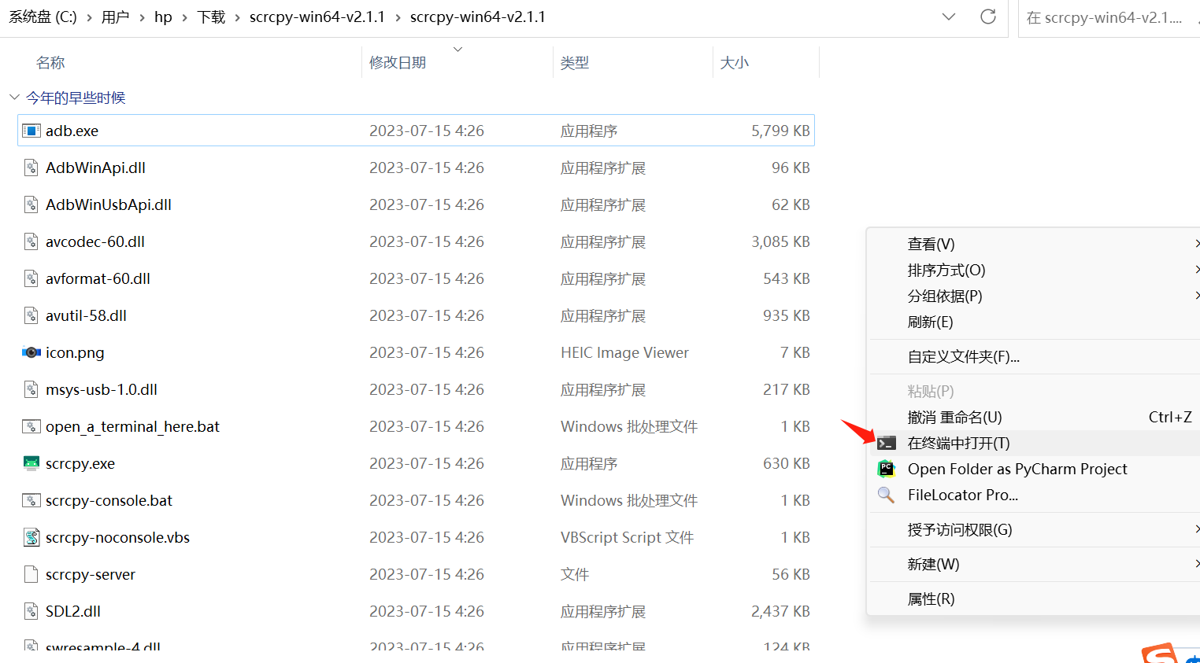
Task: Click the PyCharm icon in the context menu
Action: (887, 469)
